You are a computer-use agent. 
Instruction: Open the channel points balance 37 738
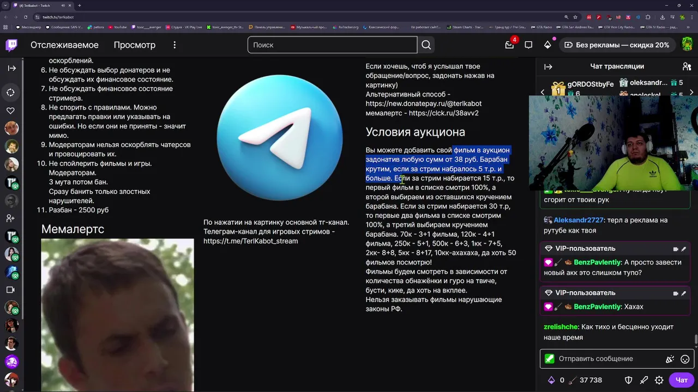(585, 380)
